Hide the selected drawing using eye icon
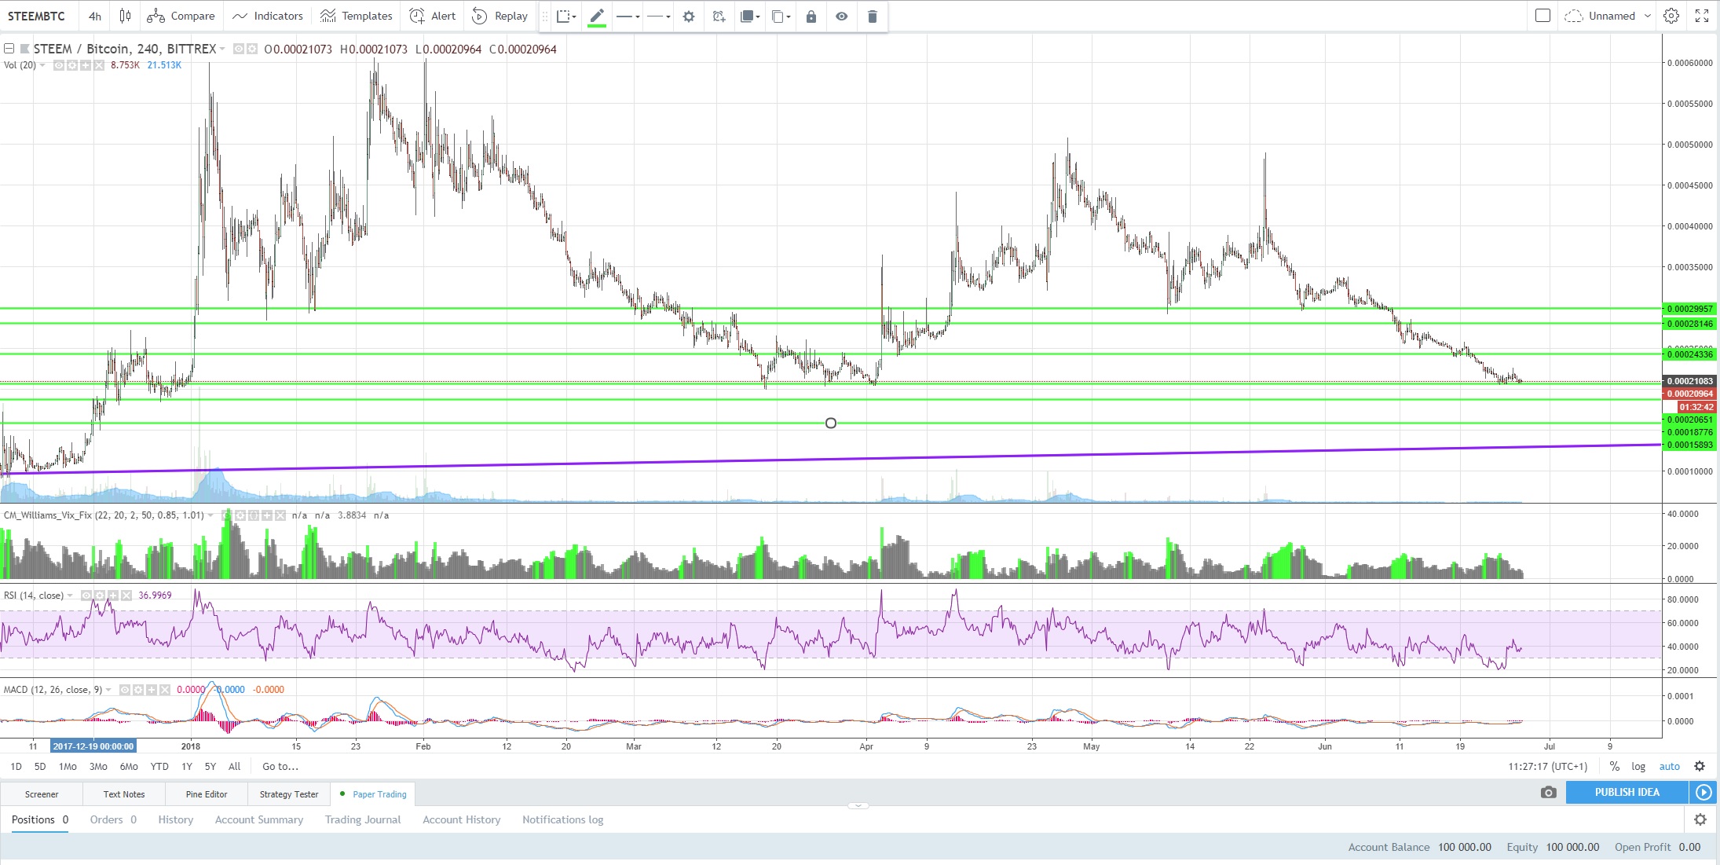This screenshot has height=865, width=1720. pos(841,16)
